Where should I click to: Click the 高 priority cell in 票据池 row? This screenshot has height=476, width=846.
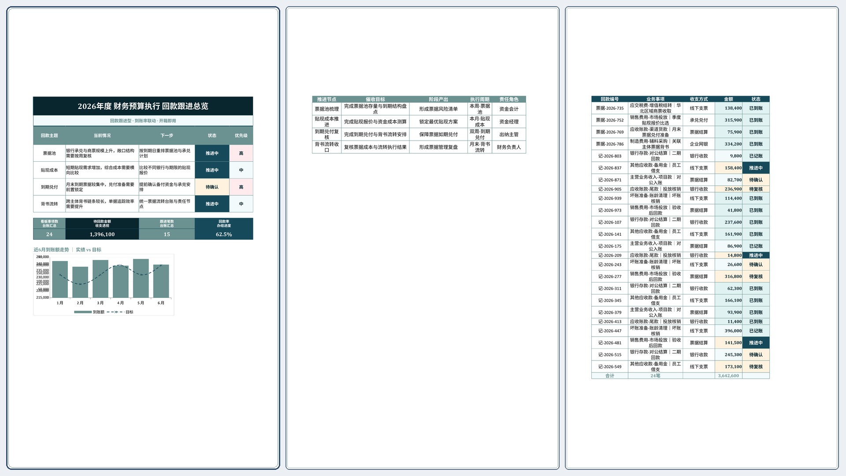(241, 153)
